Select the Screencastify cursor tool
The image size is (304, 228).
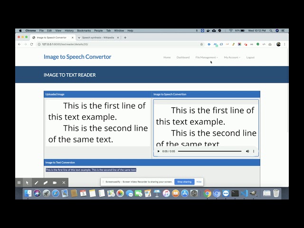click(27, 182)
